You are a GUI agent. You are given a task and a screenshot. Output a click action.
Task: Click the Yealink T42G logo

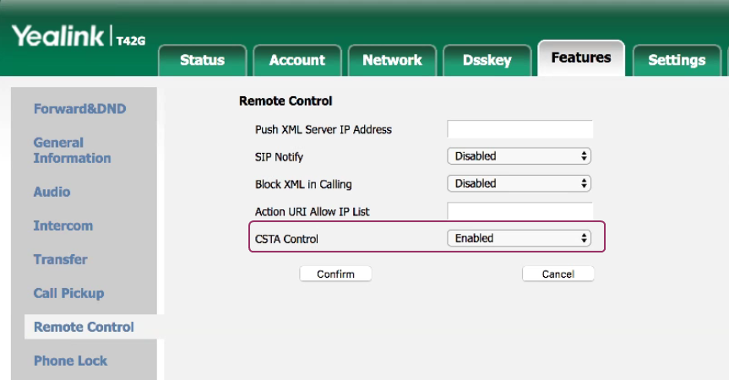click(x=79, y=35)
